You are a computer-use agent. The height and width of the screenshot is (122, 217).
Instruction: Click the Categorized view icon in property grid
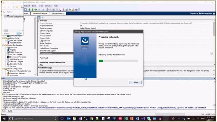39,17
